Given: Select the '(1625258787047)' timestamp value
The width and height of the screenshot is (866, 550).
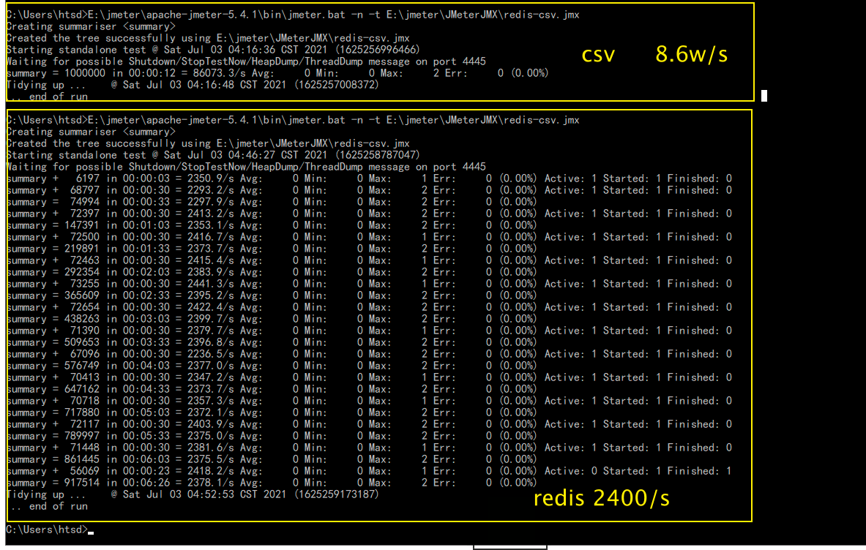Looking at the screenshot, I should click(x=377, y=155).
